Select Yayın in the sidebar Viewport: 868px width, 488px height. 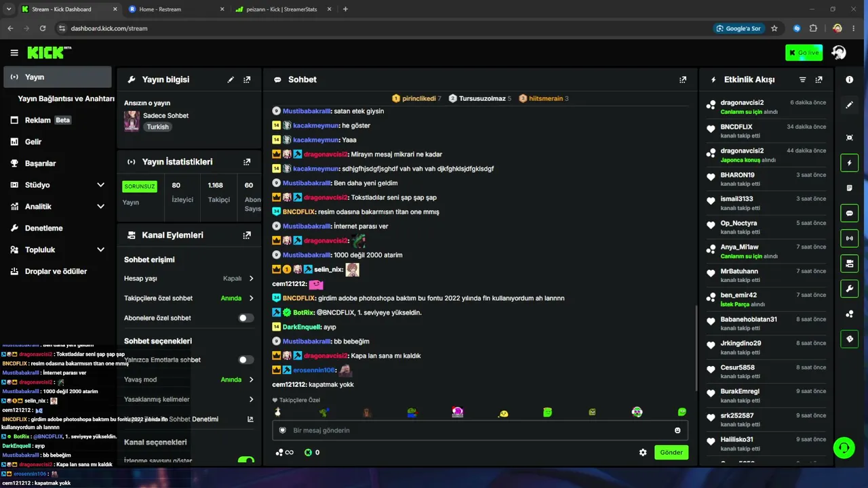click(x=58, y=77)
